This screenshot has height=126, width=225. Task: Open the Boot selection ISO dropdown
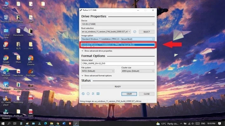tap(106, 32)
